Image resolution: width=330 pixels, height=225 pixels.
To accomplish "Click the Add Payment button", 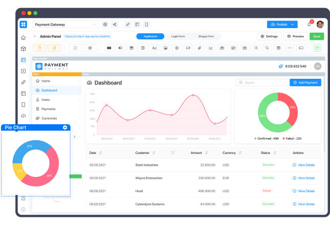I will [x=305, y=82].
